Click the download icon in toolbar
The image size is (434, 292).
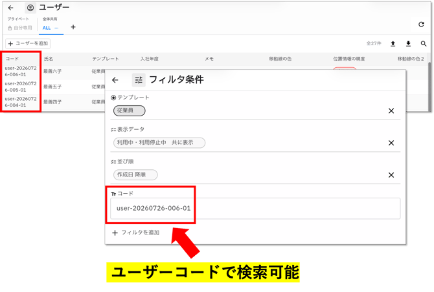(x=408, y=44)
